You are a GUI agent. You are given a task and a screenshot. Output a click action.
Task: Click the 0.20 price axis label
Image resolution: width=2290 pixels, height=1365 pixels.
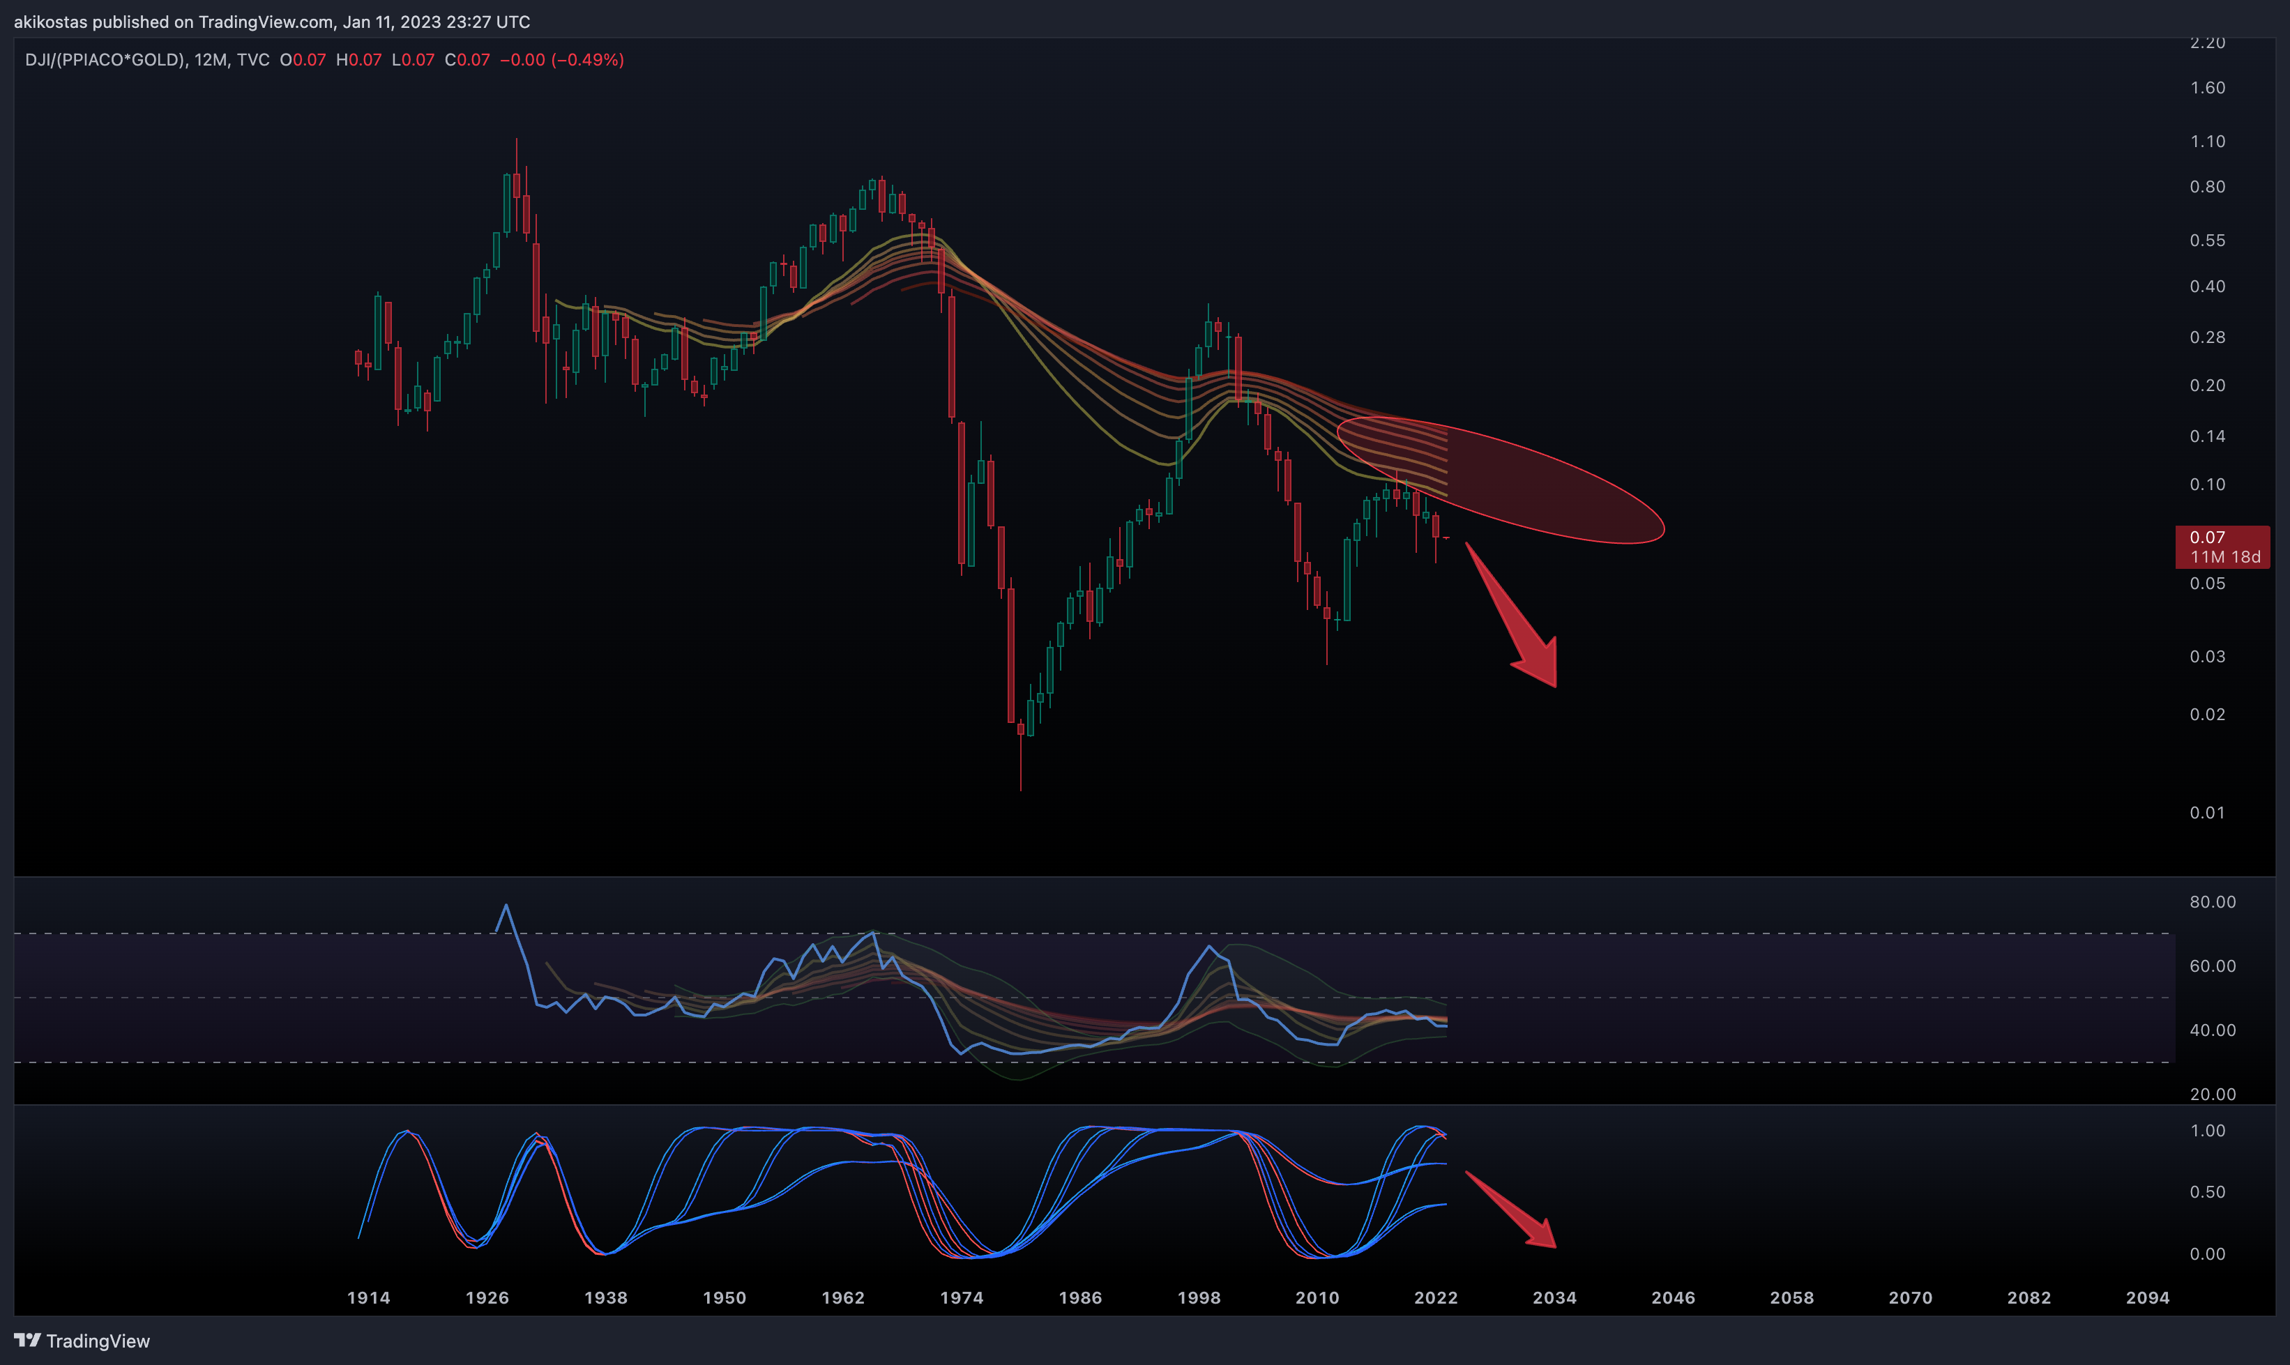pos(2207,386)
